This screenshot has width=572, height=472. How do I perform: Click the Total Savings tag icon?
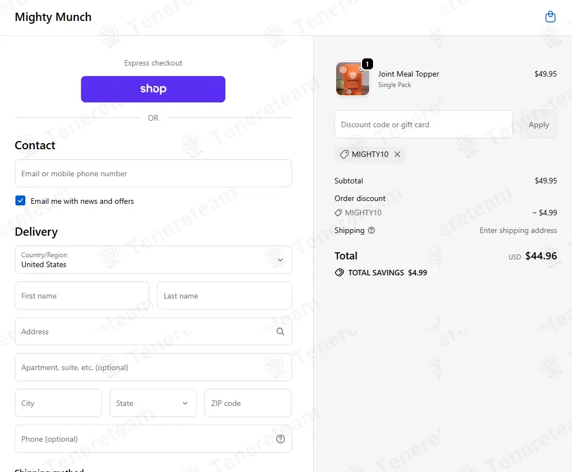pos(339,273)
